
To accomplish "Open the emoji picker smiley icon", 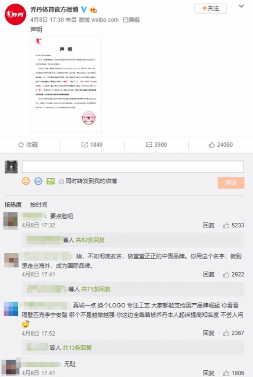I will point(26,181).
